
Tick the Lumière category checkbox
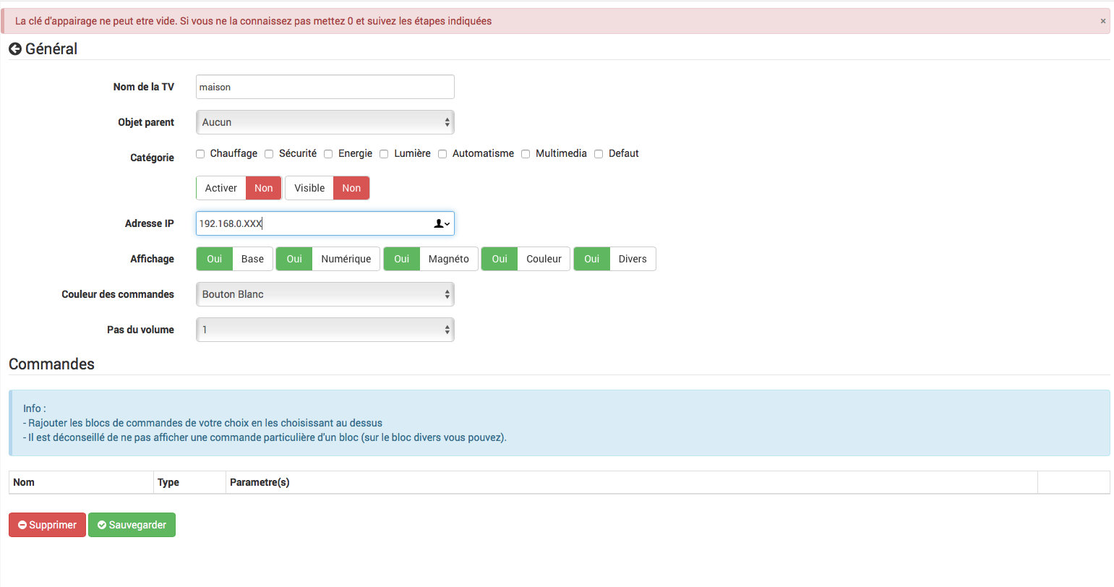point(384,154)
